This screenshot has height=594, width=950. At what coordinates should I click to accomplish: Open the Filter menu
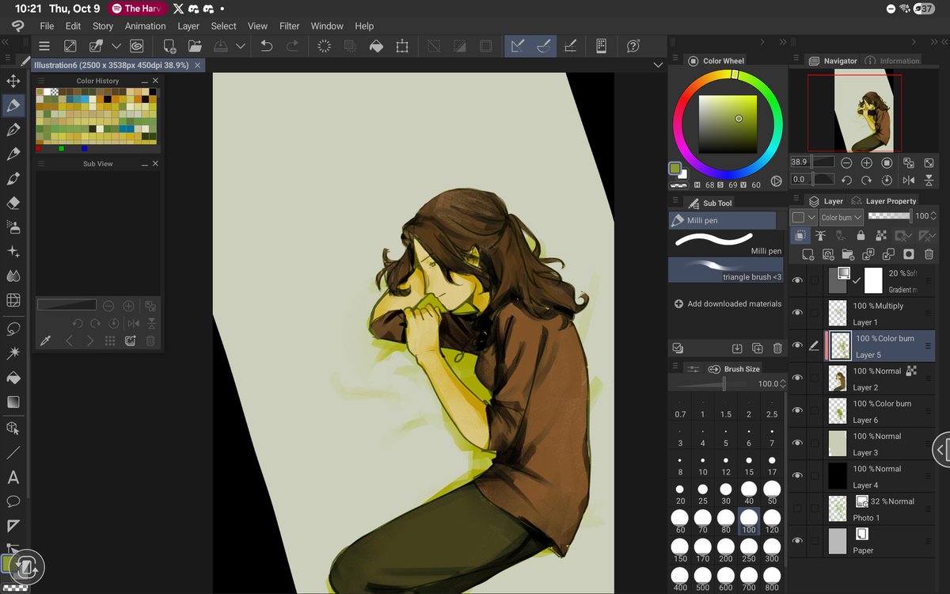coord(289,25)
